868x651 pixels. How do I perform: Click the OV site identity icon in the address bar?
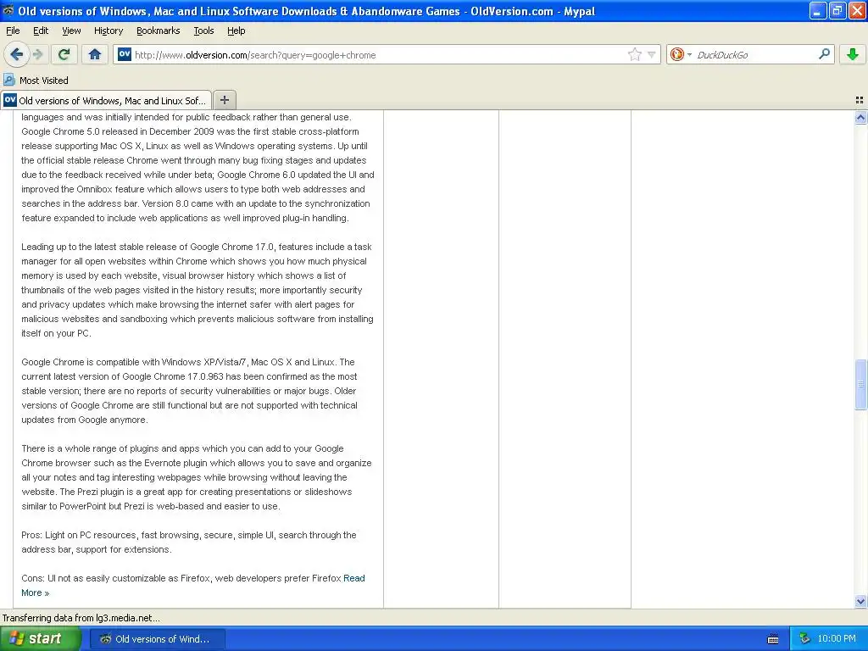click(125, 54)
